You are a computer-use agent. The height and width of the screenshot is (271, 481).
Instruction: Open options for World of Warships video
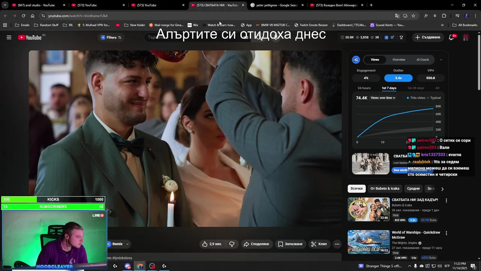coord(446,233)
